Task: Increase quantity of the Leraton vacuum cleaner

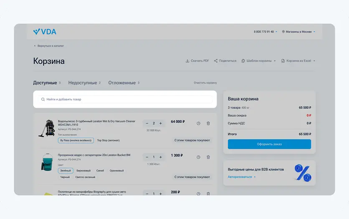Action: 160,123
